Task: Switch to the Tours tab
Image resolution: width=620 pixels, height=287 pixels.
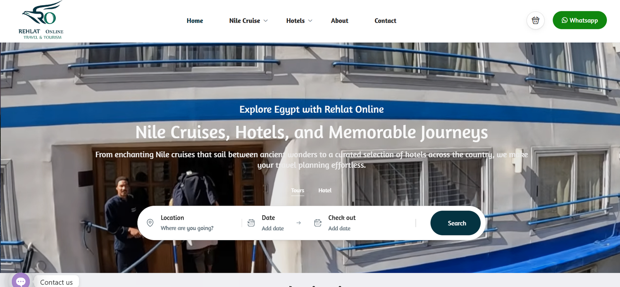Action: pos(298,190)
